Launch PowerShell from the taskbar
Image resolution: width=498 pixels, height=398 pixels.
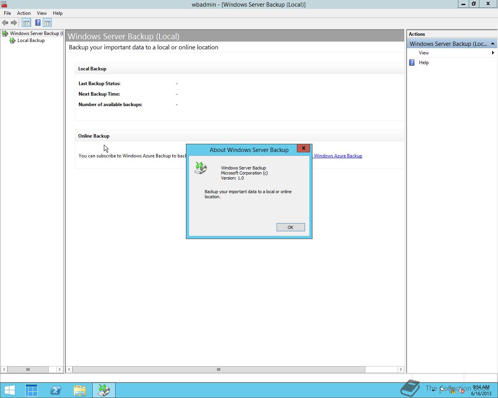click(56, 390)
